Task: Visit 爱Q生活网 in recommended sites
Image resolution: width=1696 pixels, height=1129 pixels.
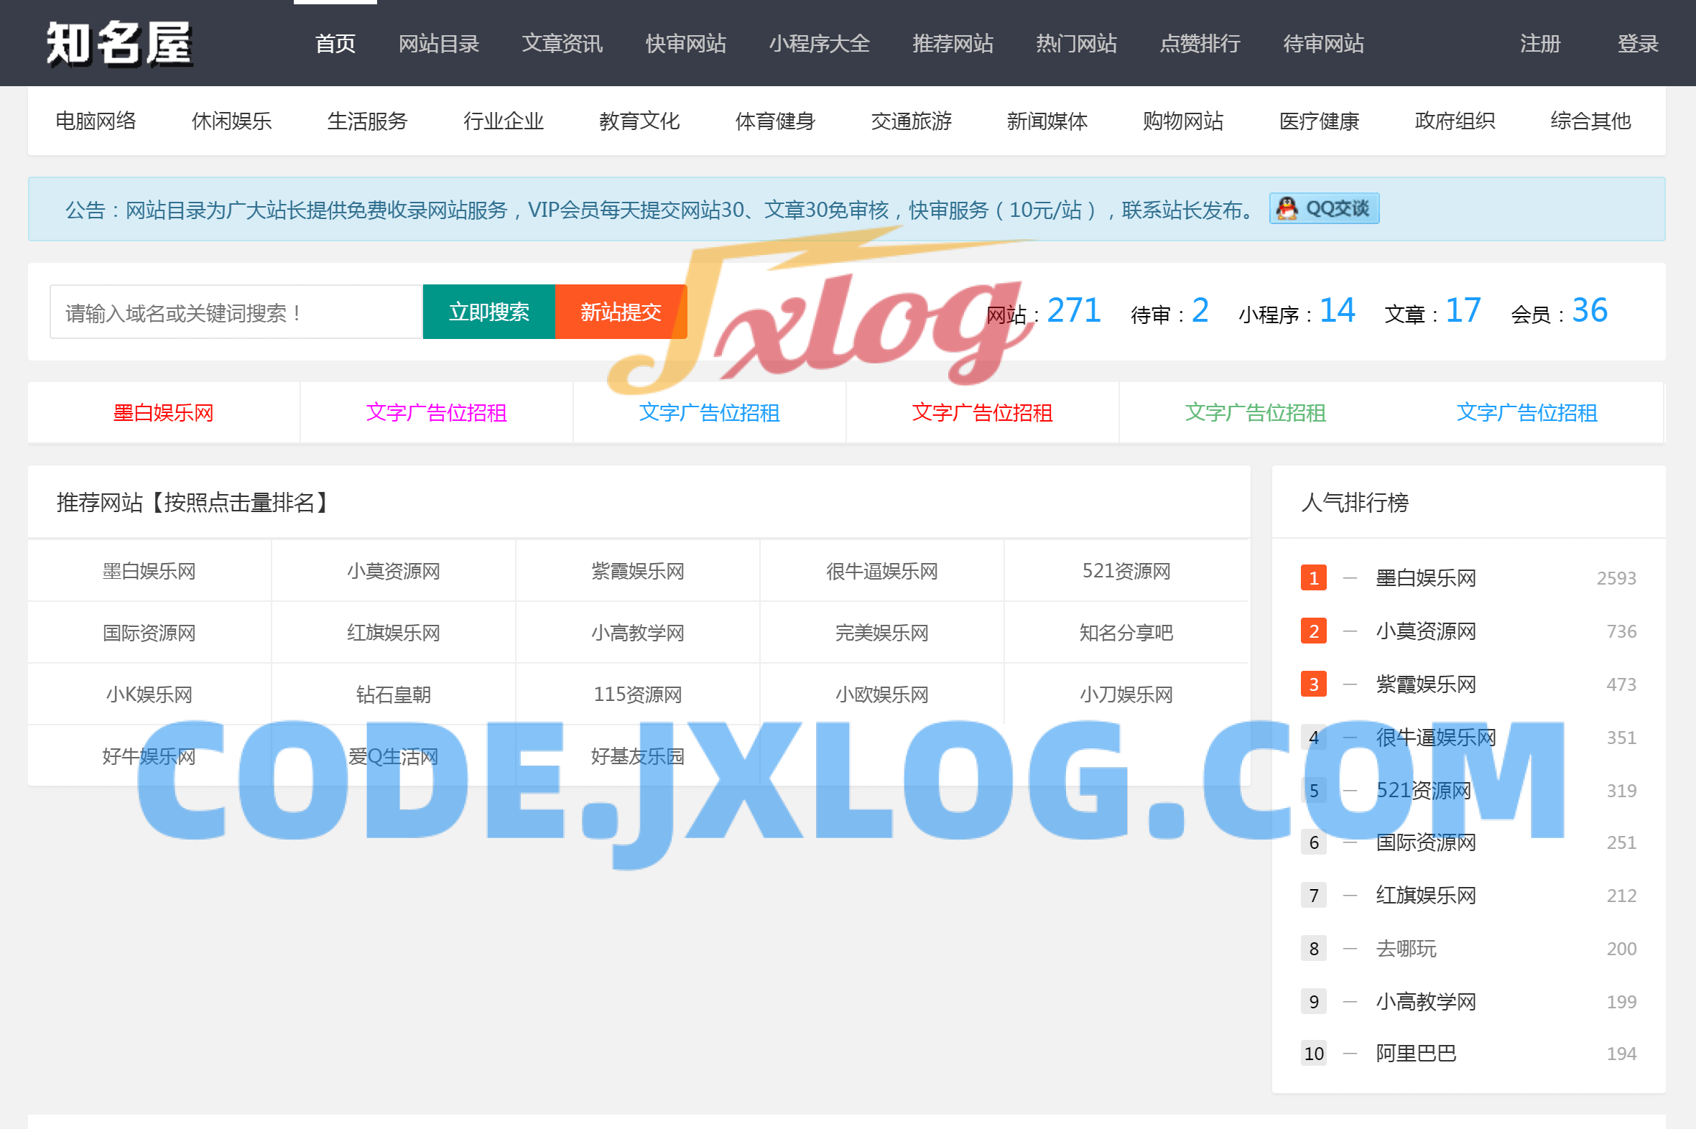Action: pos(392,756)
